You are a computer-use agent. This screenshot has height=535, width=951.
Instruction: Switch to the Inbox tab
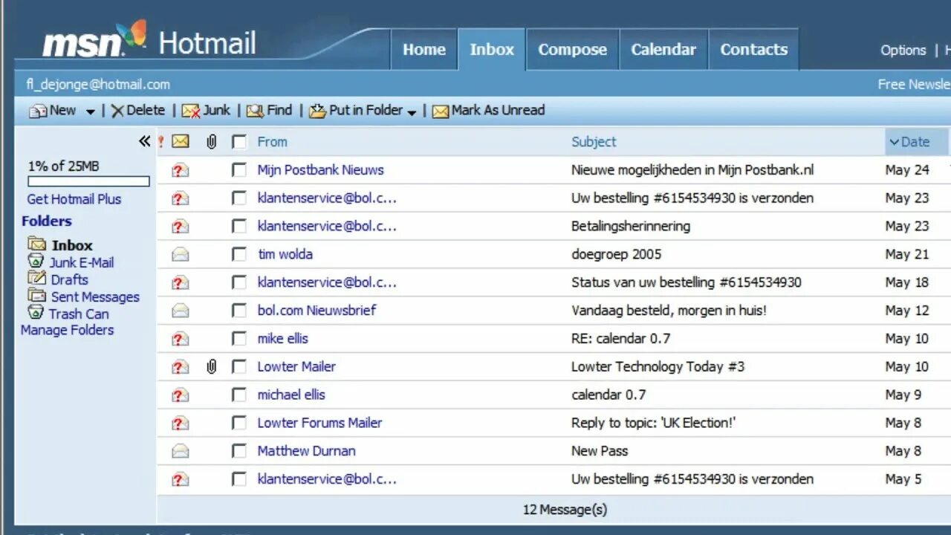[492, 50]
